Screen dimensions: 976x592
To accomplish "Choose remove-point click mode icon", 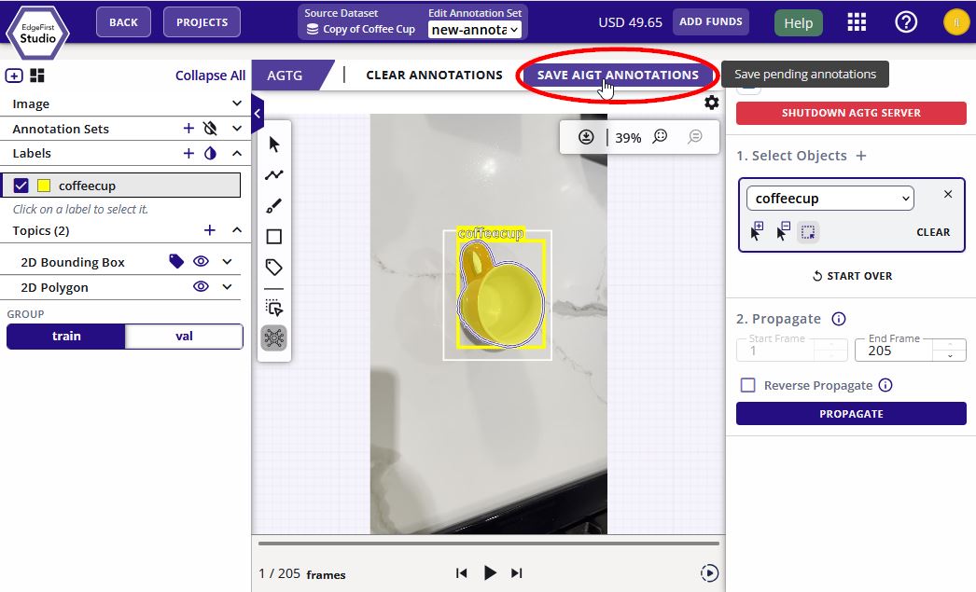I will click(783, 231).
